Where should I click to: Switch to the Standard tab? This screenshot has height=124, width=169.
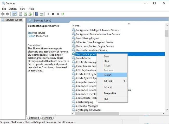tap(47, 118)
